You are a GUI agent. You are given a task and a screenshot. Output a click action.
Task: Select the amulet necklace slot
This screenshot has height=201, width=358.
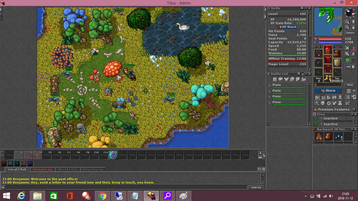click(318, 53)
